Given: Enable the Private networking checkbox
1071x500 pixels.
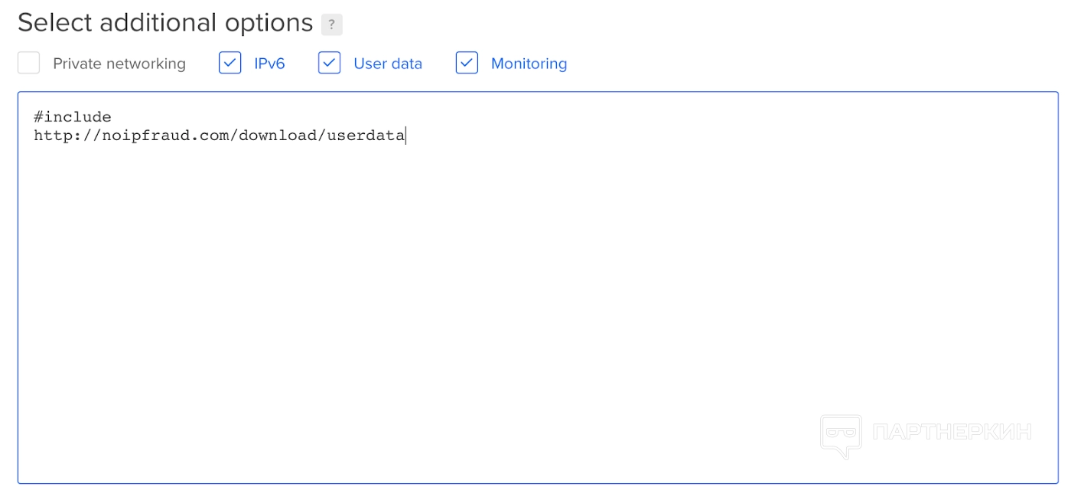Looking at the screenshot, I should (x=29, y=63).
